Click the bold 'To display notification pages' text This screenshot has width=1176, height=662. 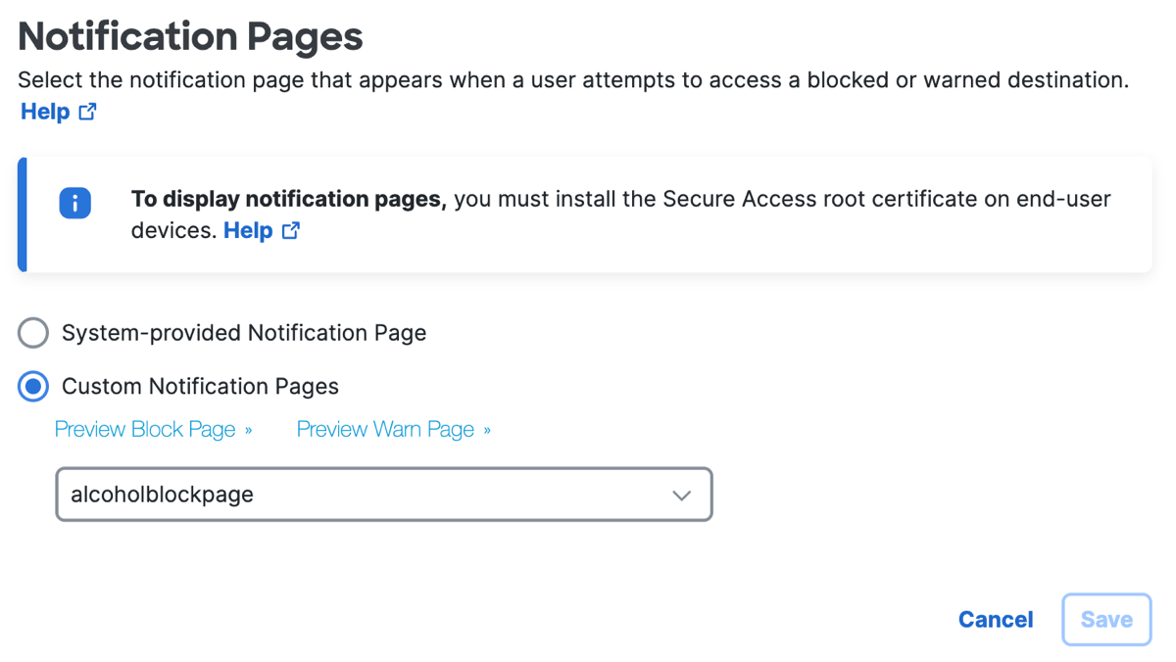click(x=289, y=200)
